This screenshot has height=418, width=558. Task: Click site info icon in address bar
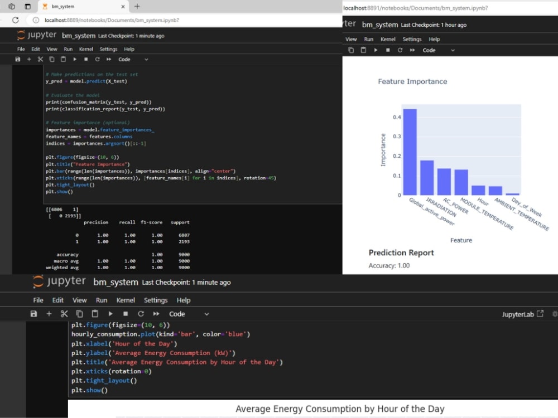point(36,20)
